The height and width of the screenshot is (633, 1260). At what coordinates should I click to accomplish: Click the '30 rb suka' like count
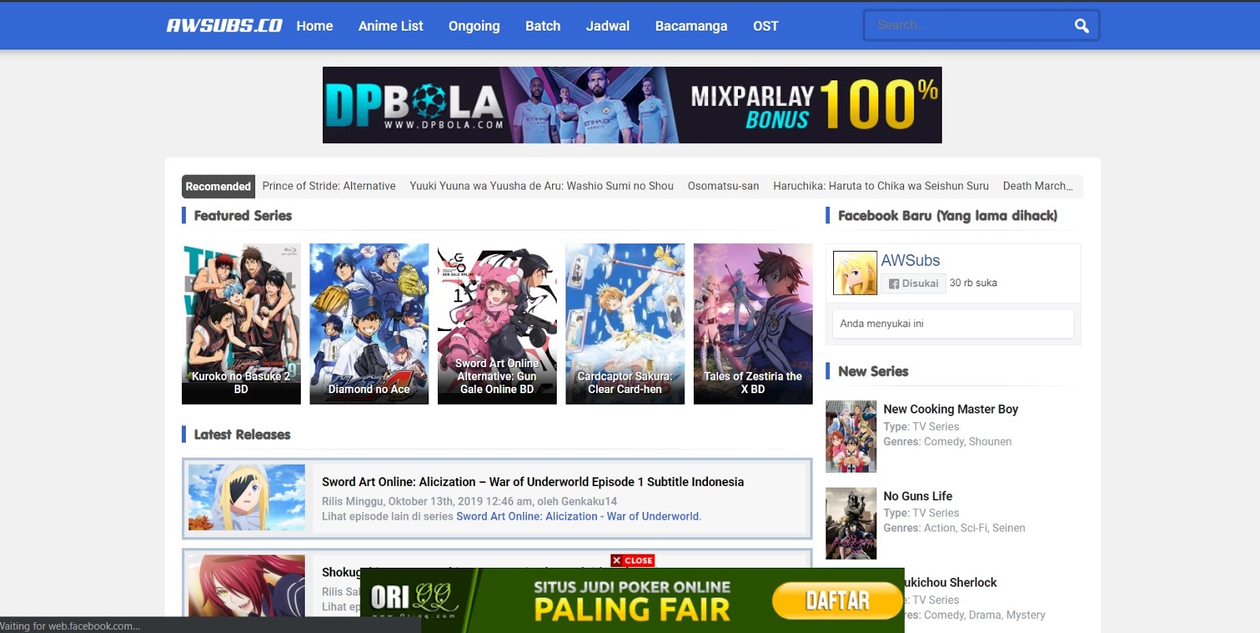[973, 283]
